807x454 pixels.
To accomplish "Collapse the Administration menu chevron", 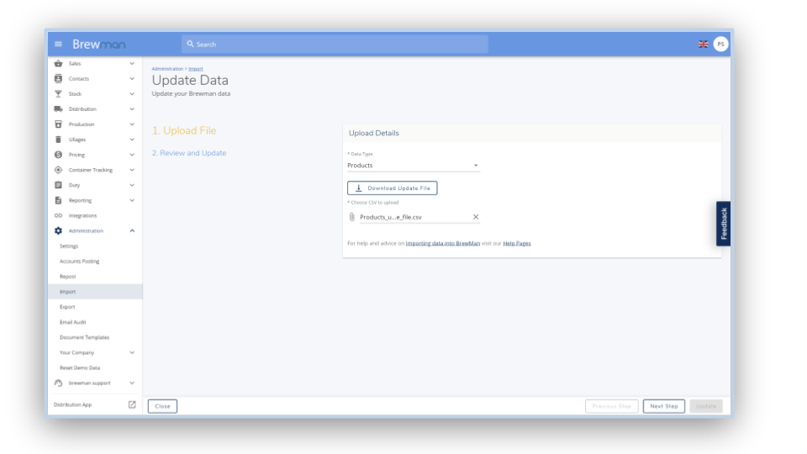I will click(x=132, y=230).
